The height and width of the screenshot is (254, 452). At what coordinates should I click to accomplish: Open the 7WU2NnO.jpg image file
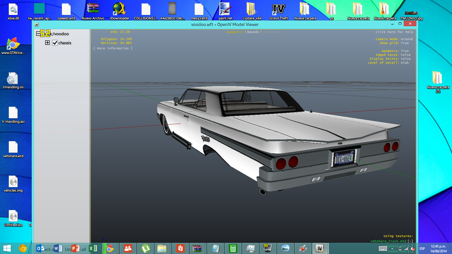411,16
